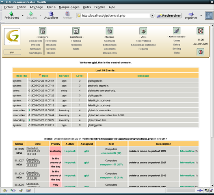Viewport: 214px width, 195px height.
Task: Select the 'glpi added user post-only.' message
Action: pyautogui.click(x=102, y=91)
